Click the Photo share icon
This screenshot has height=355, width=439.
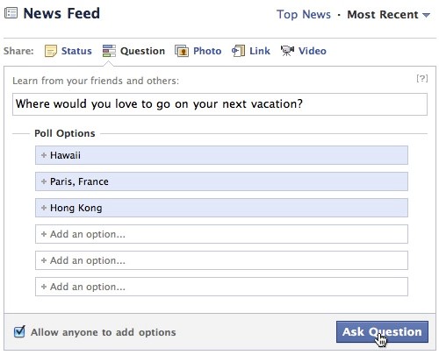tap(182, 51)
